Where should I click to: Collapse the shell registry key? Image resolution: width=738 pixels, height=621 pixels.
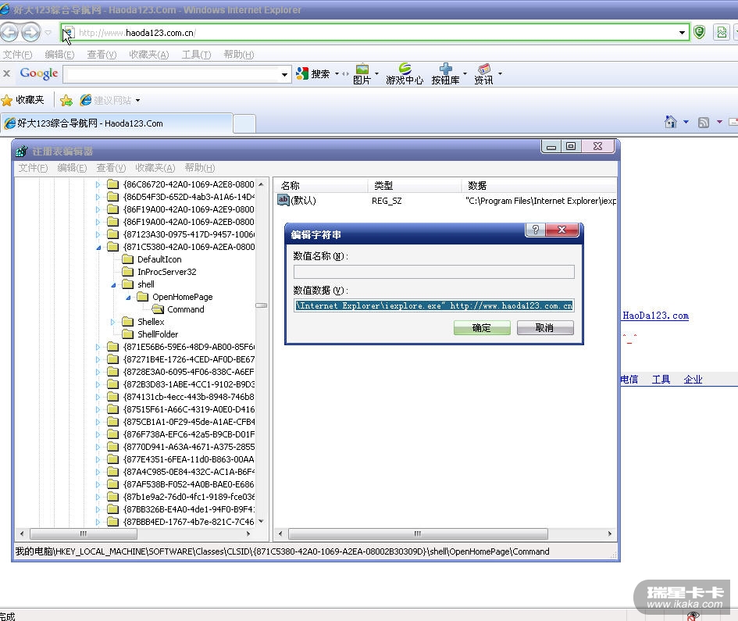pyautogui.click(x=113, y=285)
